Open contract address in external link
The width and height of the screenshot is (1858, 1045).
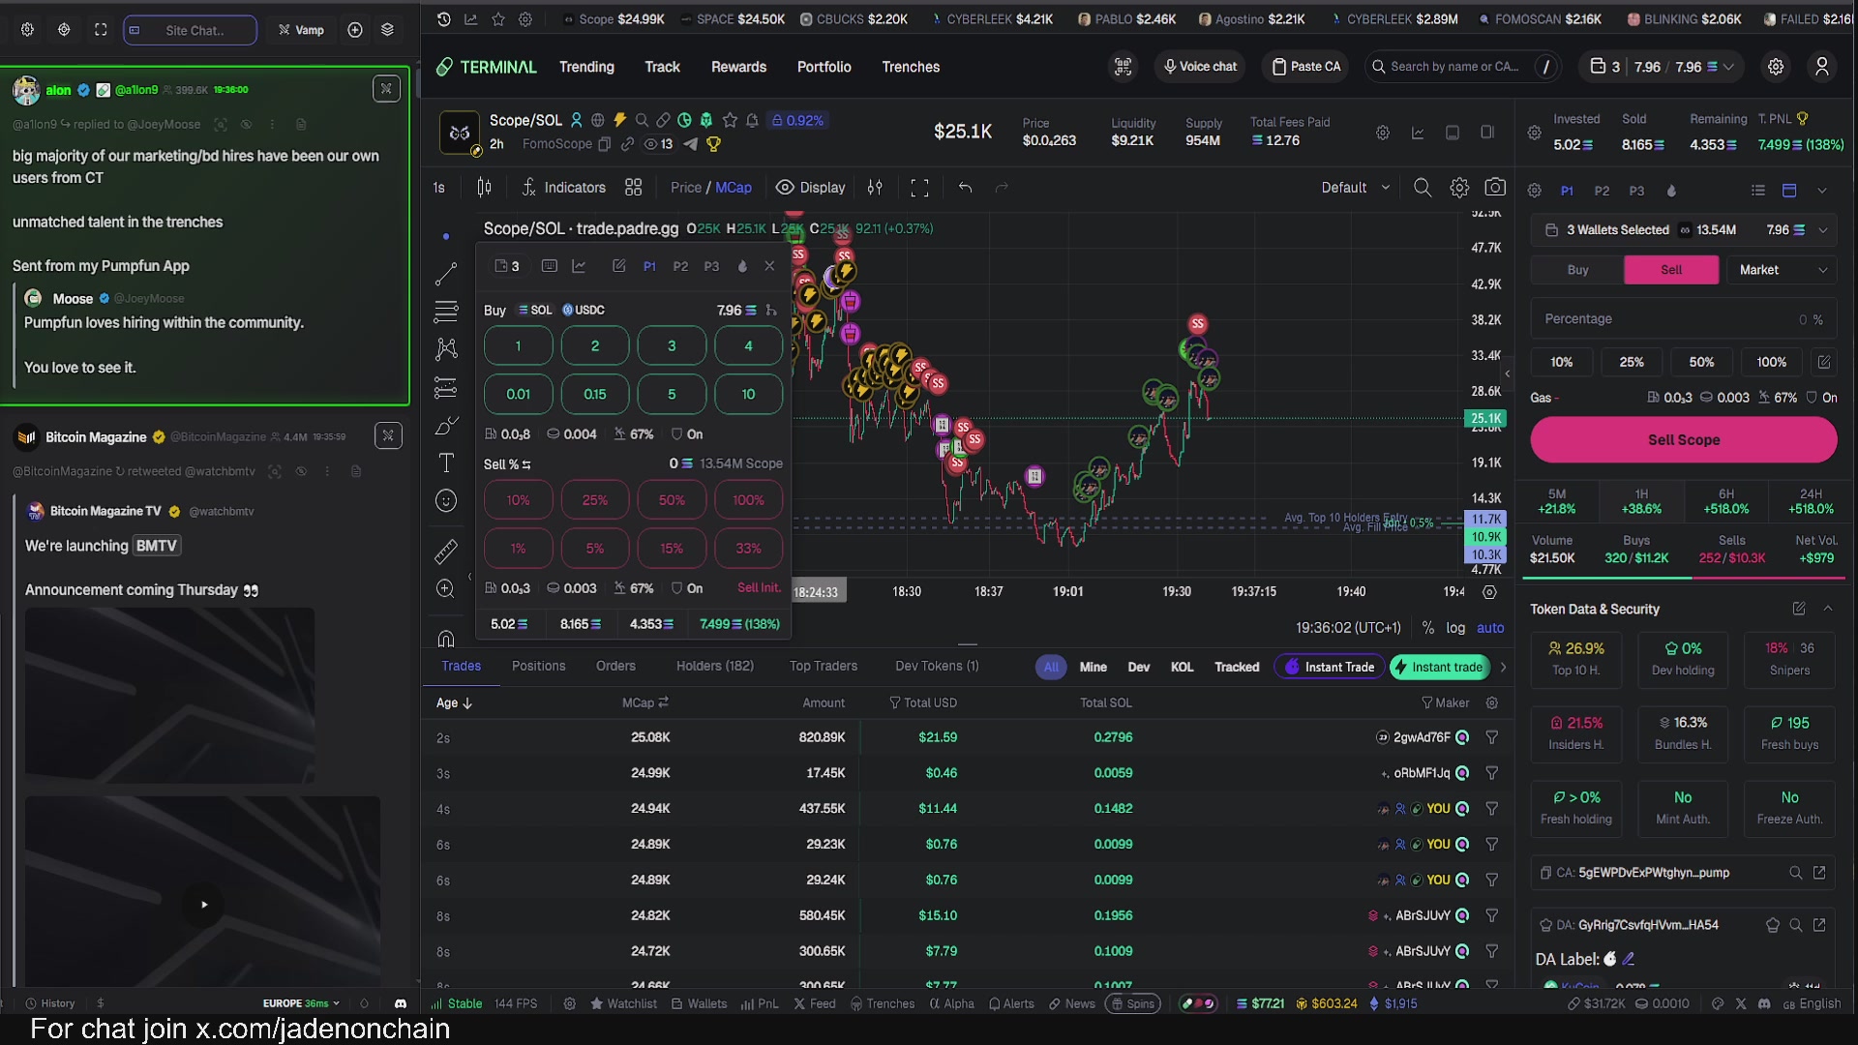[1819, 873]
